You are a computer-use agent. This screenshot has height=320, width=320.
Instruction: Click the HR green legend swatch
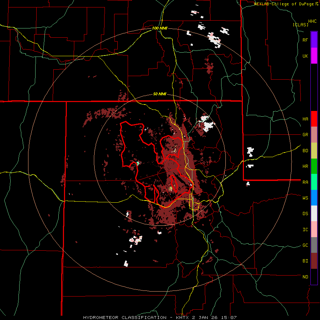pyautogui.click(x=314, y=166)
